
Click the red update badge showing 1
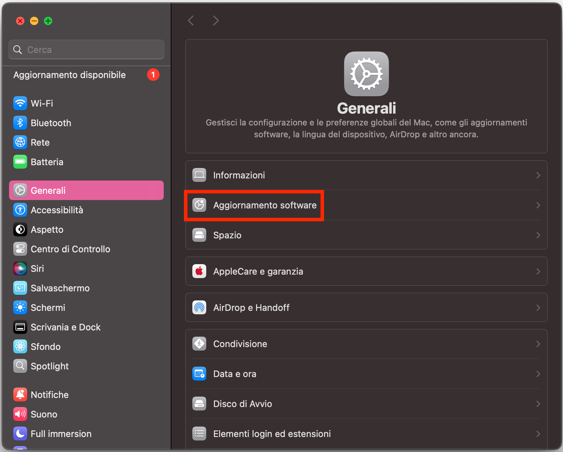[153, 75]
